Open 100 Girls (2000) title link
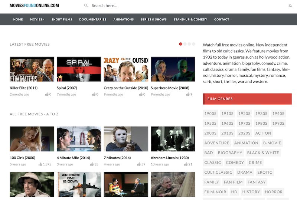The image size is (297, 200). (x=23, y=158)
